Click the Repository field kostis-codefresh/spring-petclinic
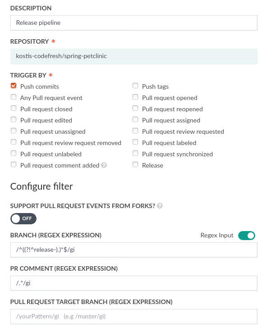The width and height of the screenshot is (267, 327). click(134, 56)
